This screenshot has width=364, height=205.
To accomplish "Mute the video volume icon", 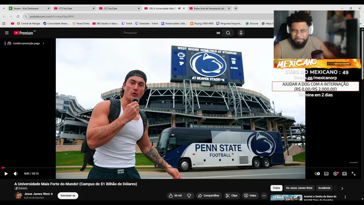I will coord(16,174).
